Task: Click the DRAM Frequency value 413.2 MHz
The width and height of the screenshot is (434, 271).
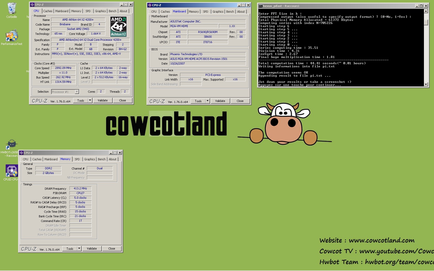Action: 80,188
